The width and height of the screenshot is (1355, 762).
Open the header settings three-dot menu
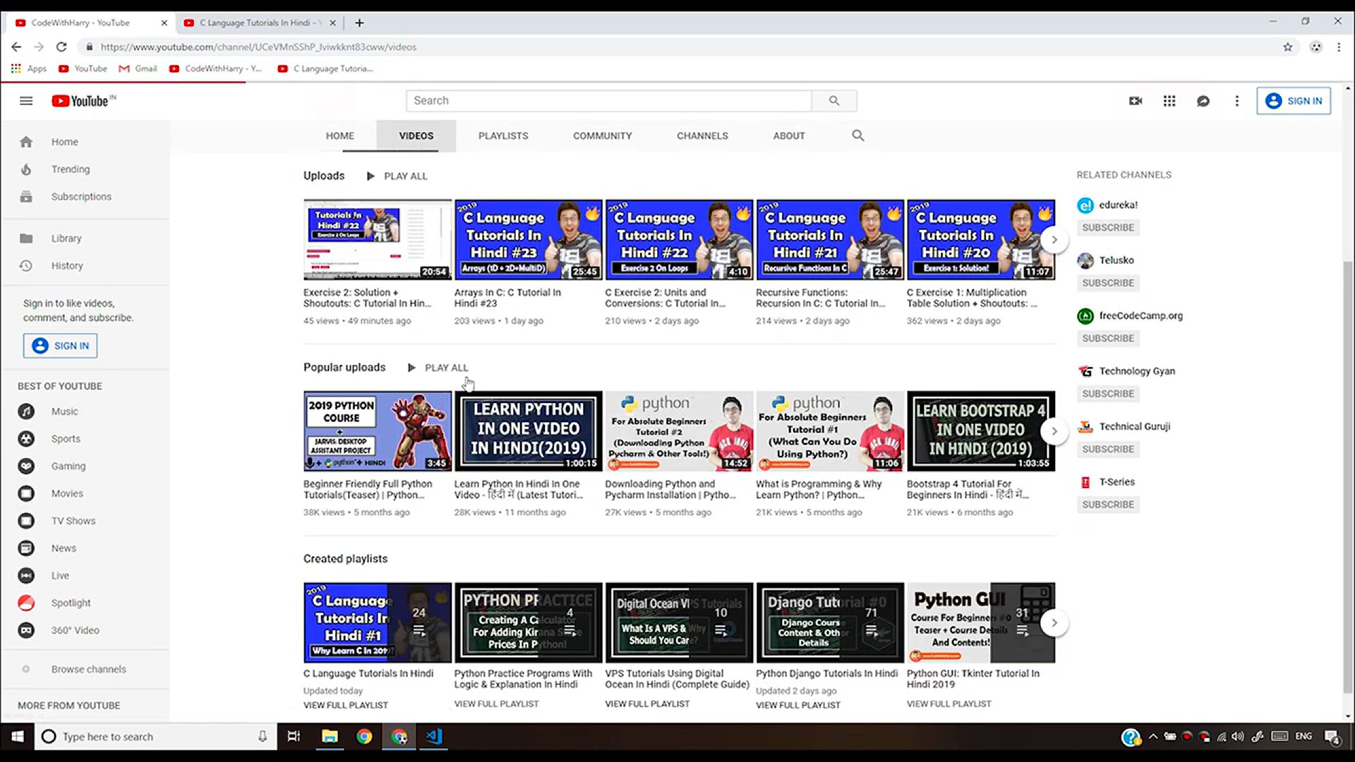click(1236, 101)
